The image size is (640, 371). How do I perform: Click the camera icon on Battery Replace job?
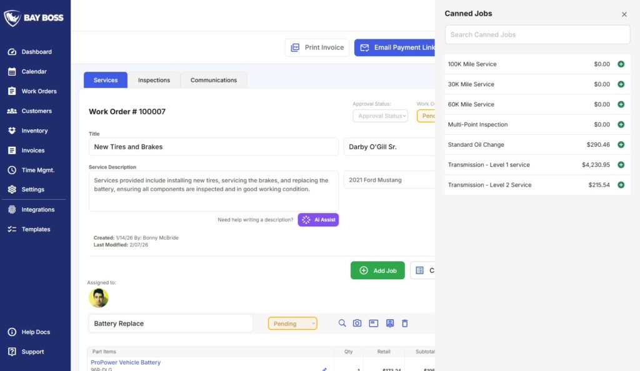tap(357, 324)
